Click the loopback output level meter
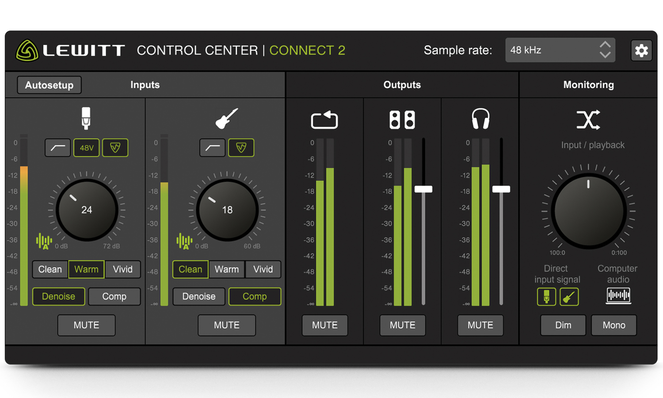663x398 pixels. tap(325, 222)
